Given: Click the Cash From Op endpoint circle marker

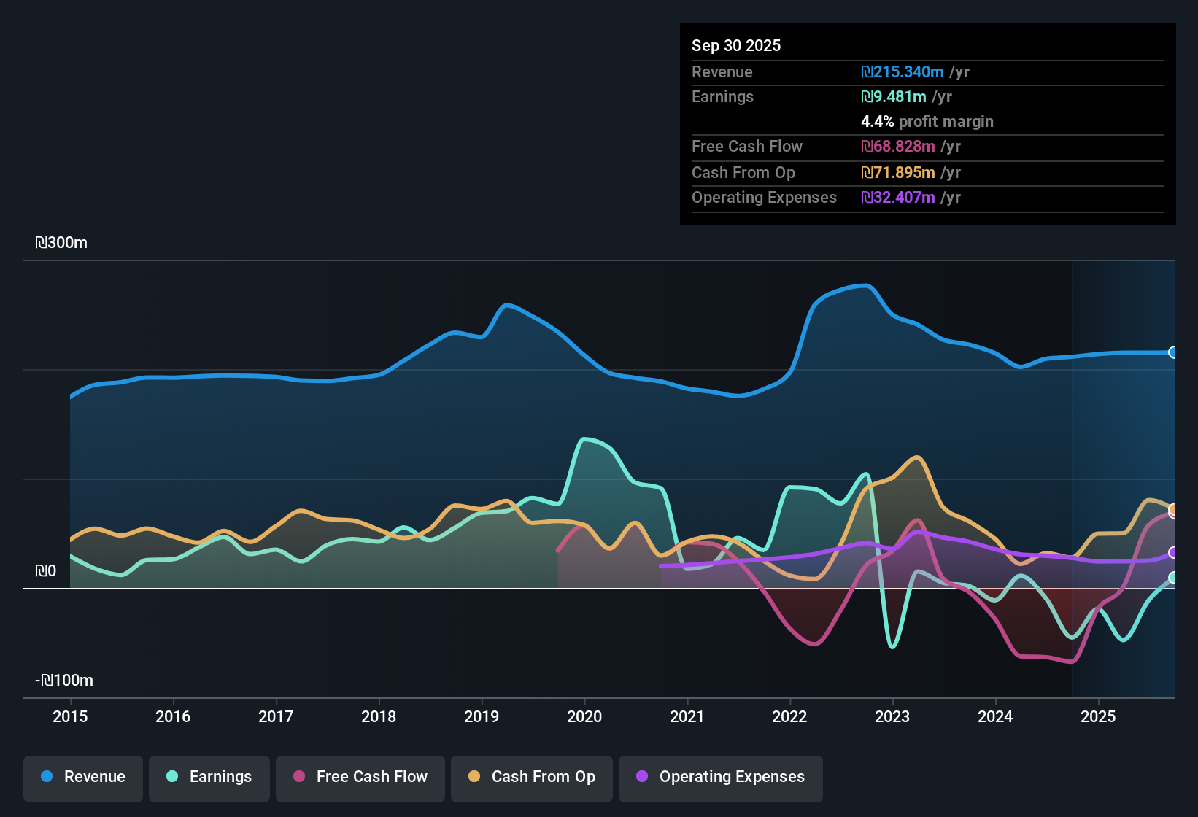Looking at the screenshot, I should point(1172,511).
